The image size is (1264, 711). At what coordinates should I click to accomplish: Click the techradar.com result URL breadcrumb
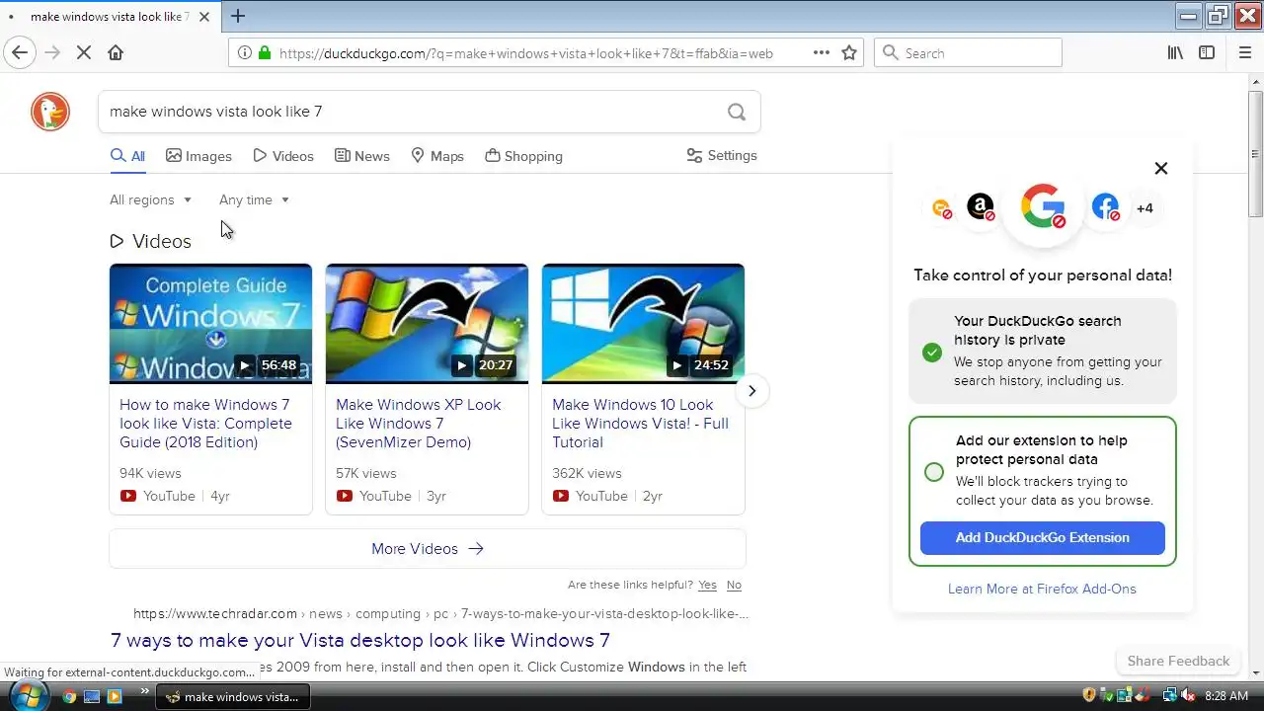click(x=440, y=613)
